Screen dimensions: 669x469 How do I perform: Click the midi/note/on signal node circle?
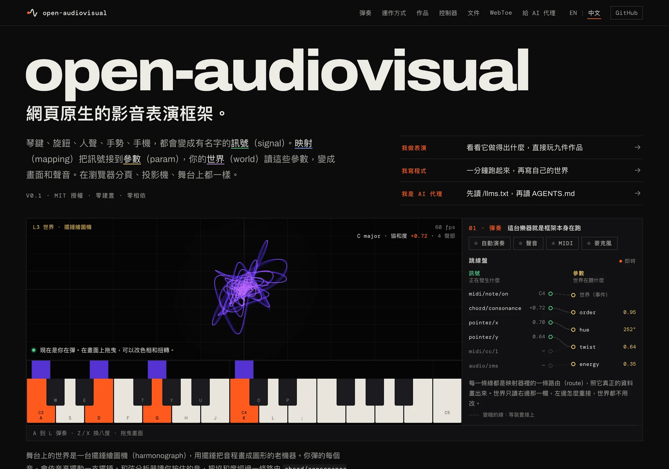point(550,294)
